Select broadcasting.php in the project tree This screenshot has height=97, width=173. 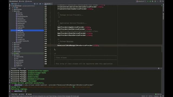tap(22, 16)
